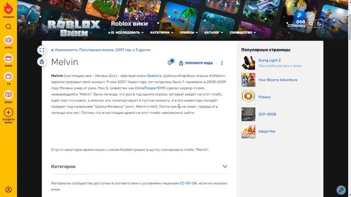
Task: Open the Adopt Me! popular page link
Action: coord(267,131)
